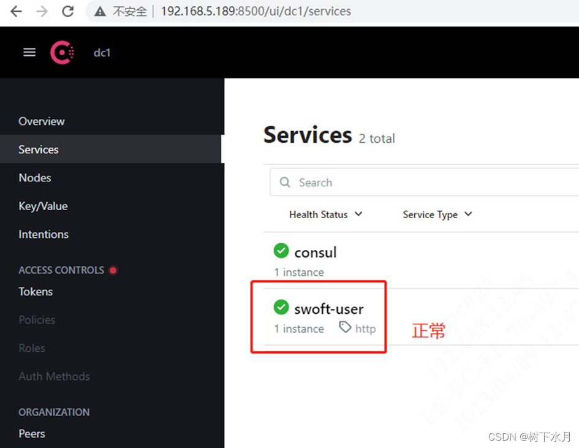Open Nodes in sidebar
The height and width of the screenshot is (448, 579).
[x=35, y=178]
